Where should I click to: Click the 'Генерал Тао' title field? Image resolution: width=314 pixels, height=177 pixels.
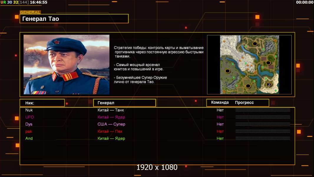click(74, 19)
